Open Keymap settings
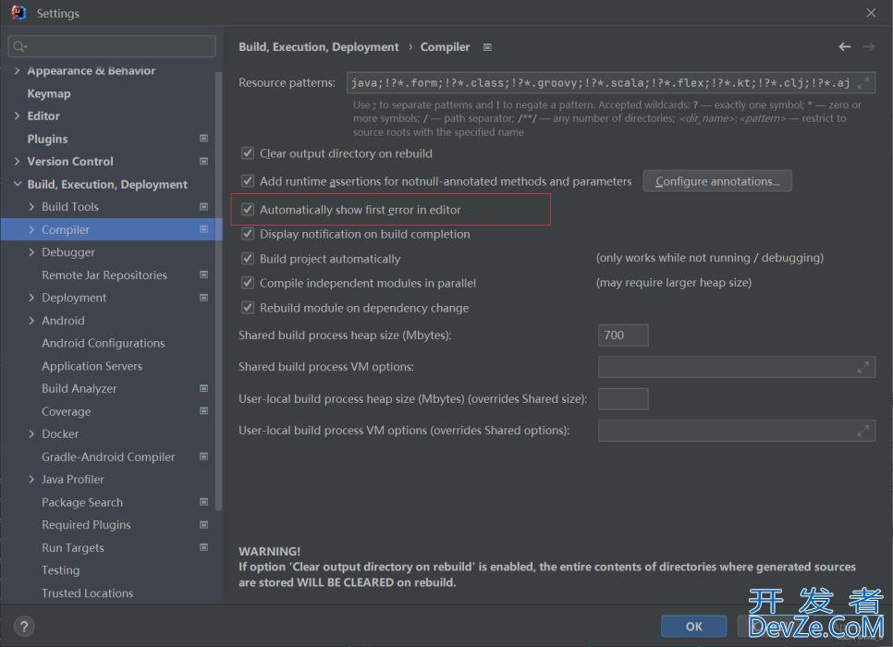Screen dimensions: 893x647 click(x=49, y=93)
